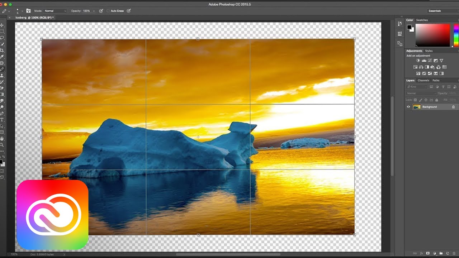Screen dimensions: 459x258
Task: Open the brush preset picker arrow
Action: tap(22, 11)
